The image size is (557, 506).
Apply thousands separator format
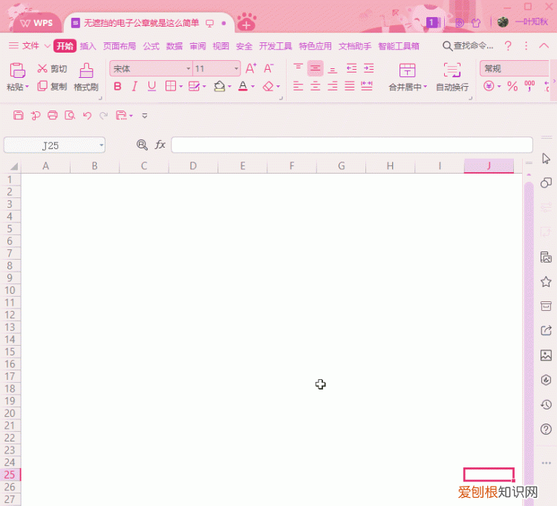(x=530, y=86)
